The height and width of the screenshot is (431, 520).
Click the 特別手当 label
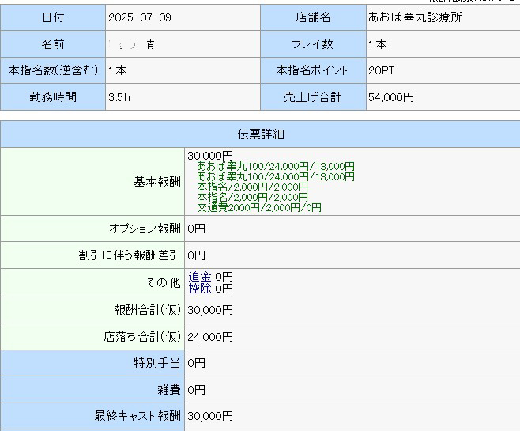pyautogui.click(x=157, y=363)
